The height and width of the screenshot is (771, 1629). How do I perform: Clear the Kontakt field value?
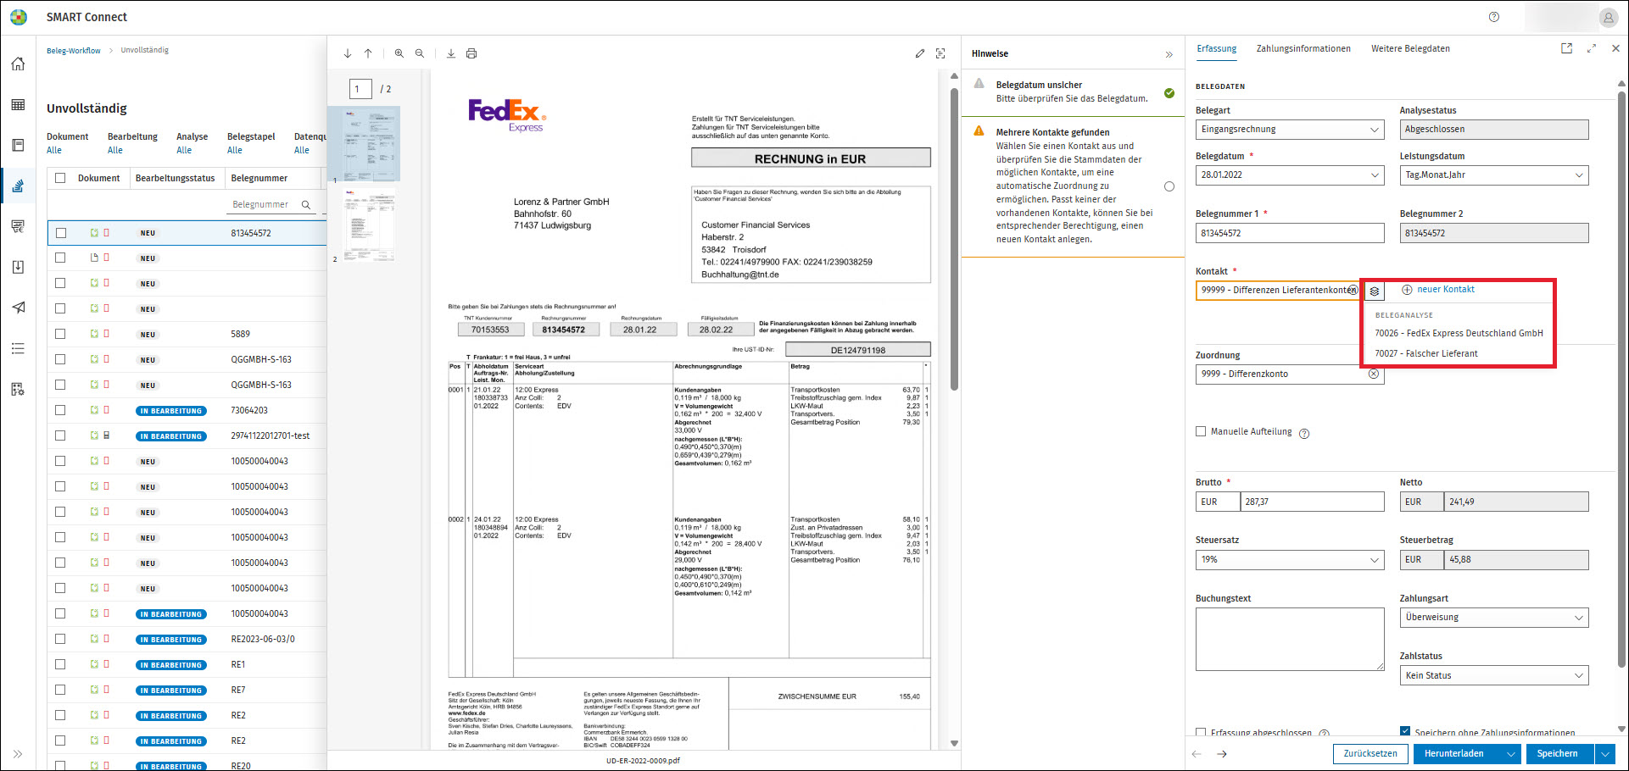1353,290
